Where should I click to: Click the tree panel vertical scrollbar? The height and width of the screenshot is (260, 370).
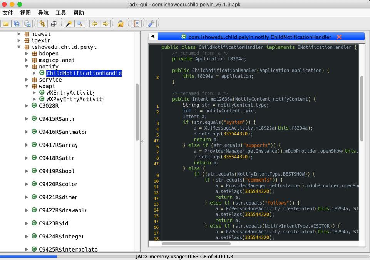pyautogui.click(x=137, y=112)
